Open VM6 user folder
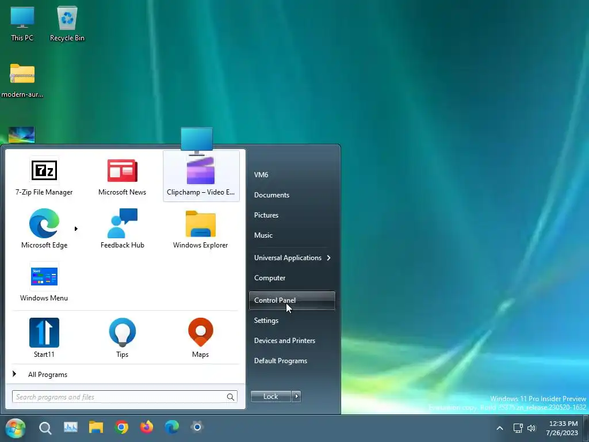The width and height of the screenshot is (589, 442). [261, 175]
